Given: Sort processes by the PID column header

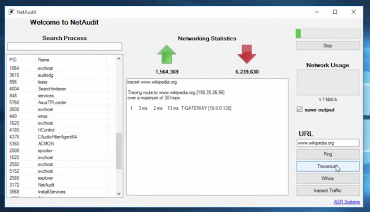Looking at the screenshot, I should click(21, 60).
